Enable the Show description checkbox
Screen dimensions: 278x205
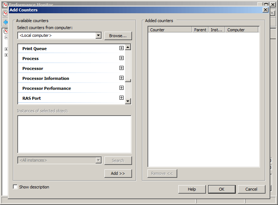coord(15,187)
